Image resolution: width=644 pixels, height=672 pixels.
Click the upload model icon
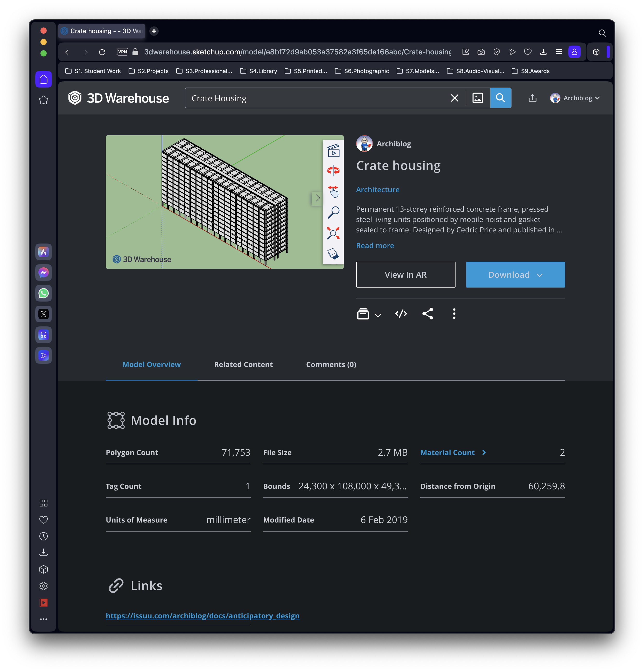(532, 98)
